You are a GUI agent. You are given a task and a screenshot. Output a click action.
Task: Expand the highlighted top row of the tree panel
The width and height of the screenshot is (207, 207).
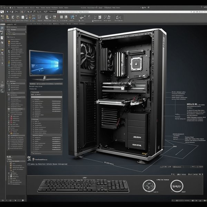point(16,30)
